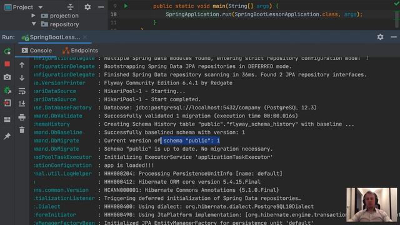Run main method from gutter icon
400x225 pixels.
(126, 6)
